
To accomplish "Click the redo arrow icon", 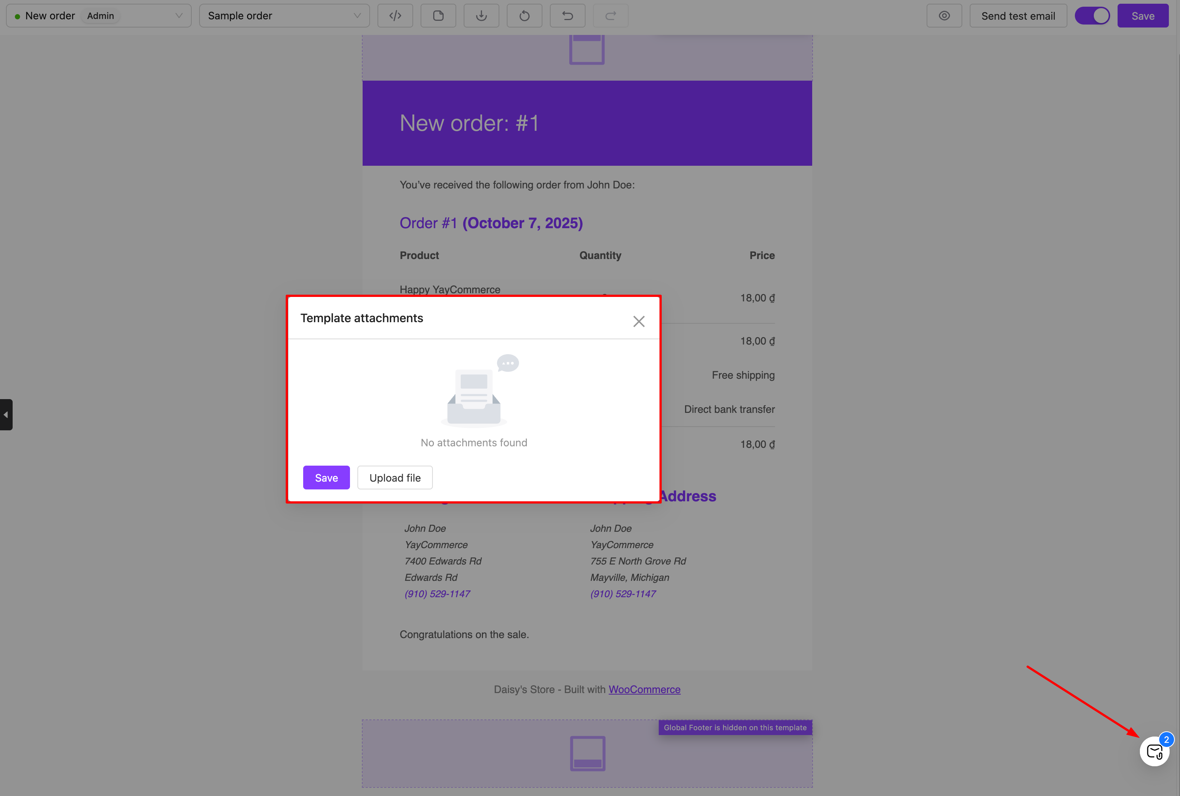I will [610, 16].
